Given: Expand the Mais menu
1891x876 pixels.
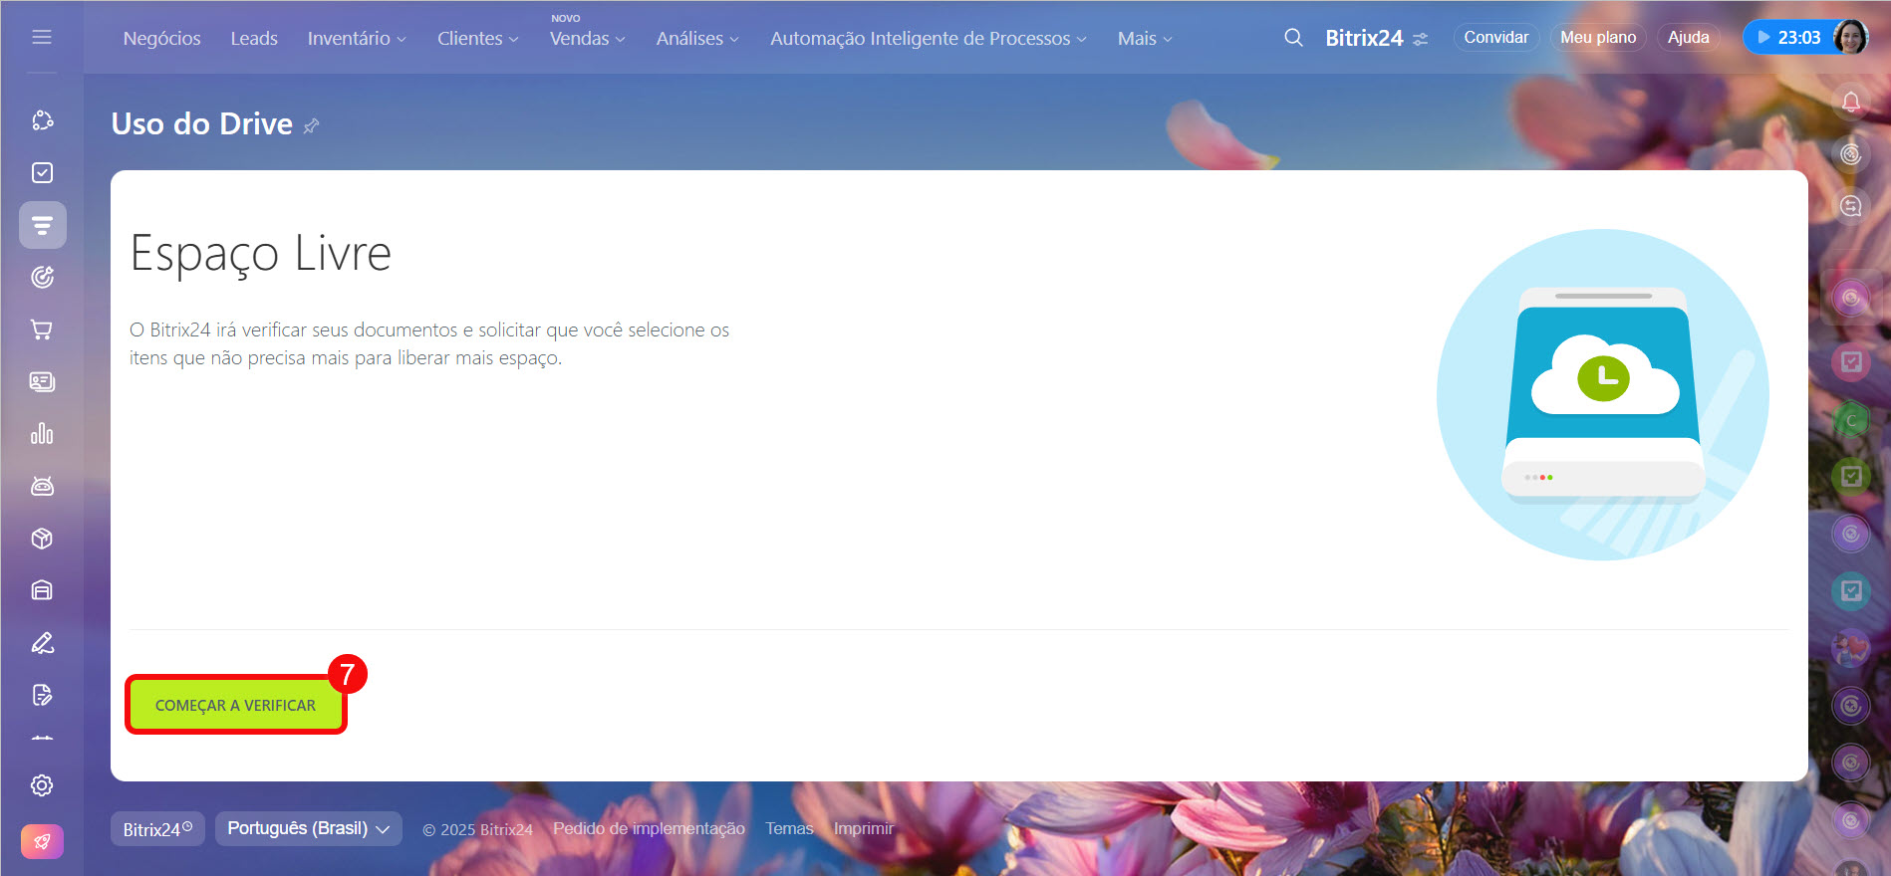Looking at the screenshot, I should coord(1144,39).
